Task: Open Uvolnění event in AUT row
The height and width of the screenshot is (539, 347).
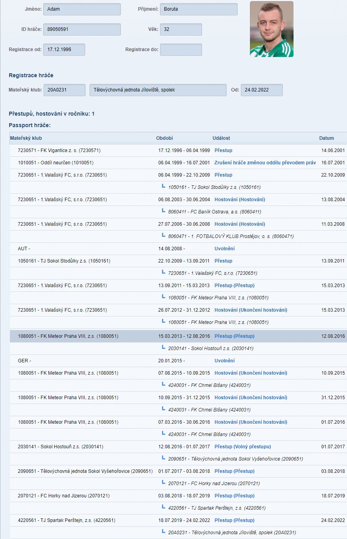Action: 225,249
